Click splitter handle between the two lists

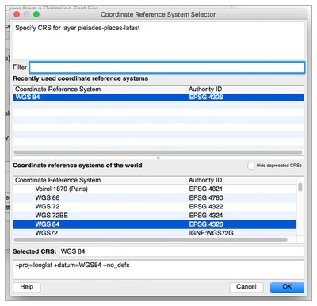pyautogui.click(x=158, y=158)
